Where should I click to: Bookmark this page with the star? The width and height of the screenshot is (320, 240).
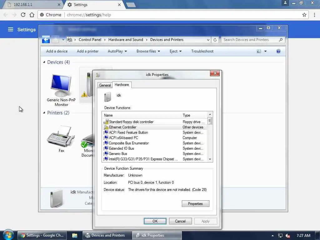304,15
